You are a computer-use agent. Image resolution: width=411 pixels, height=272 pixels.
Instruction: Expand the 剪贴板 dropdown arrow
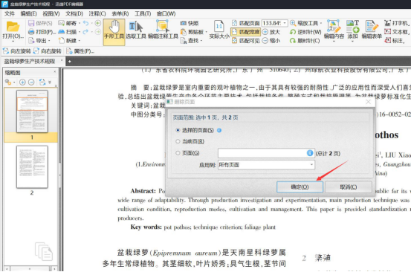pos(207,32)
